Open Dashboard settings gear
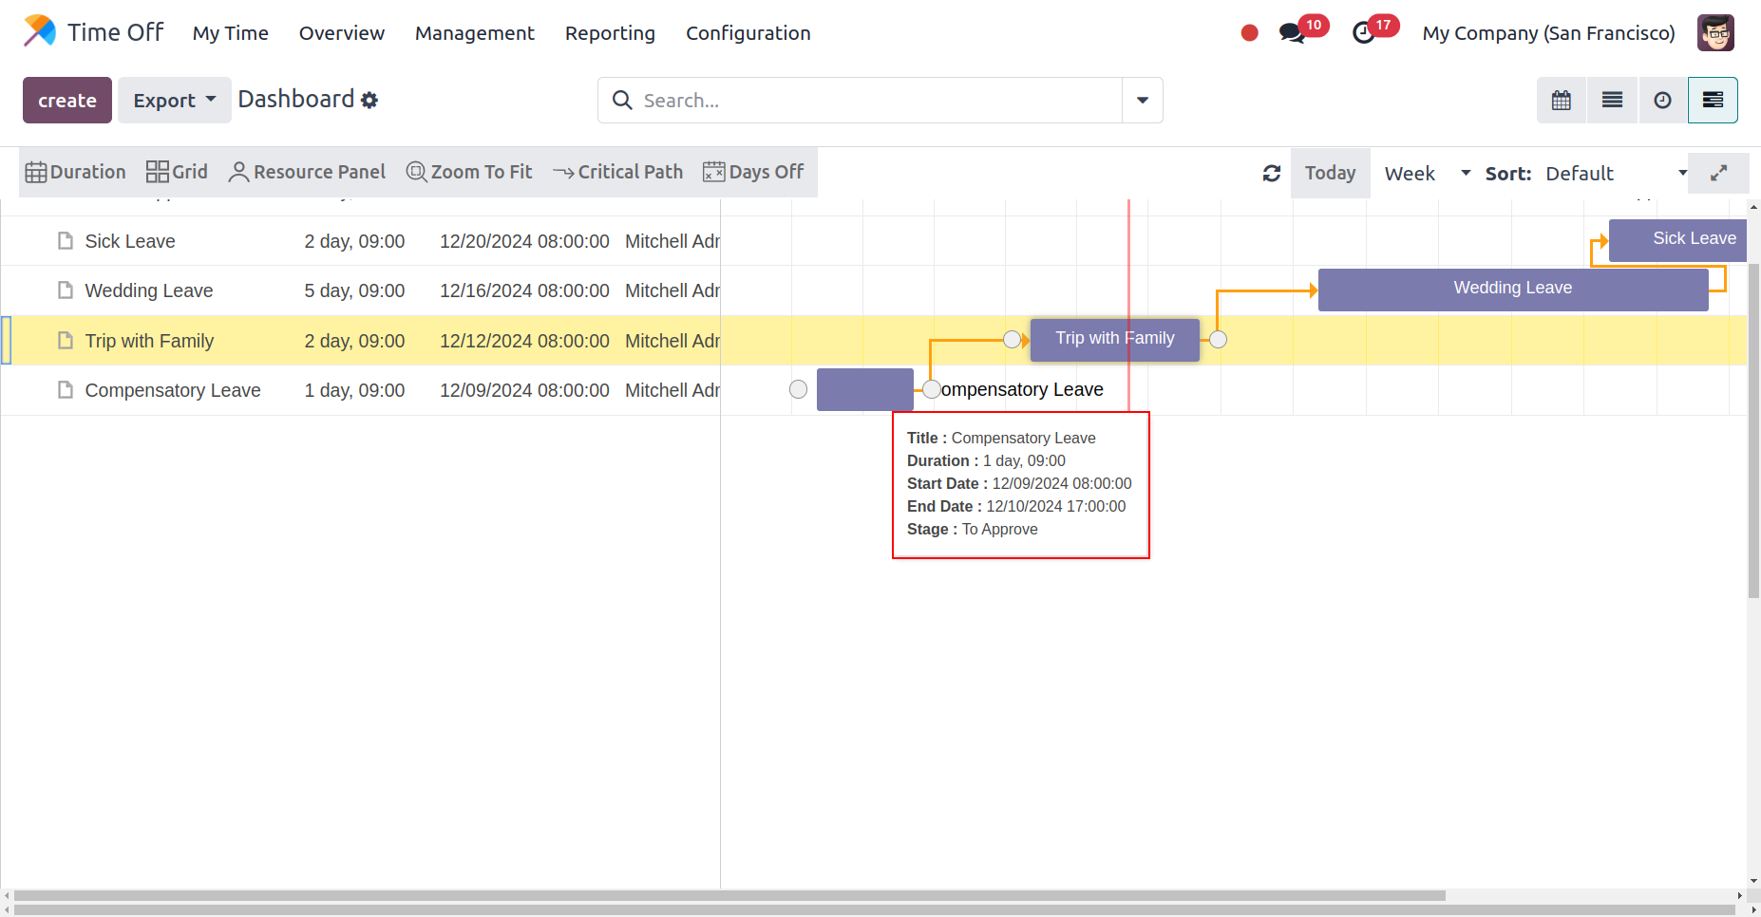Screen dimensions: 1761x917 coord(369,101)
